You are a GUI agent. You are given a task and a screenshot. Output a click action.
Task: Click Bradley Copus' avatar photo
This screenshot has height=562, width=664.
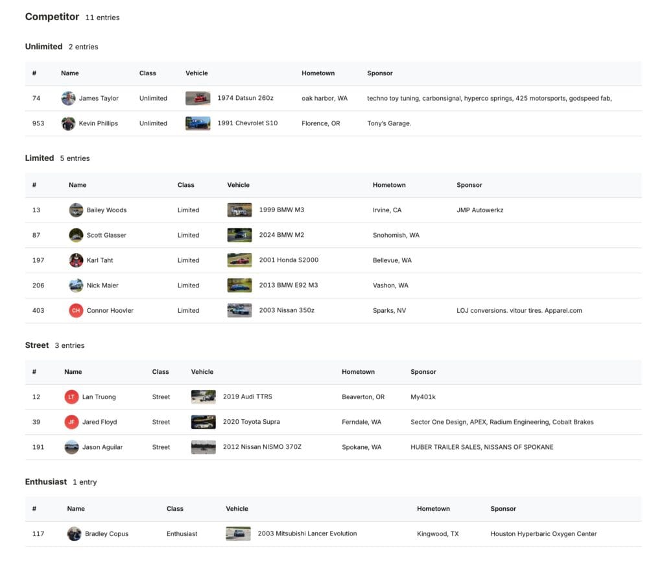74,533
